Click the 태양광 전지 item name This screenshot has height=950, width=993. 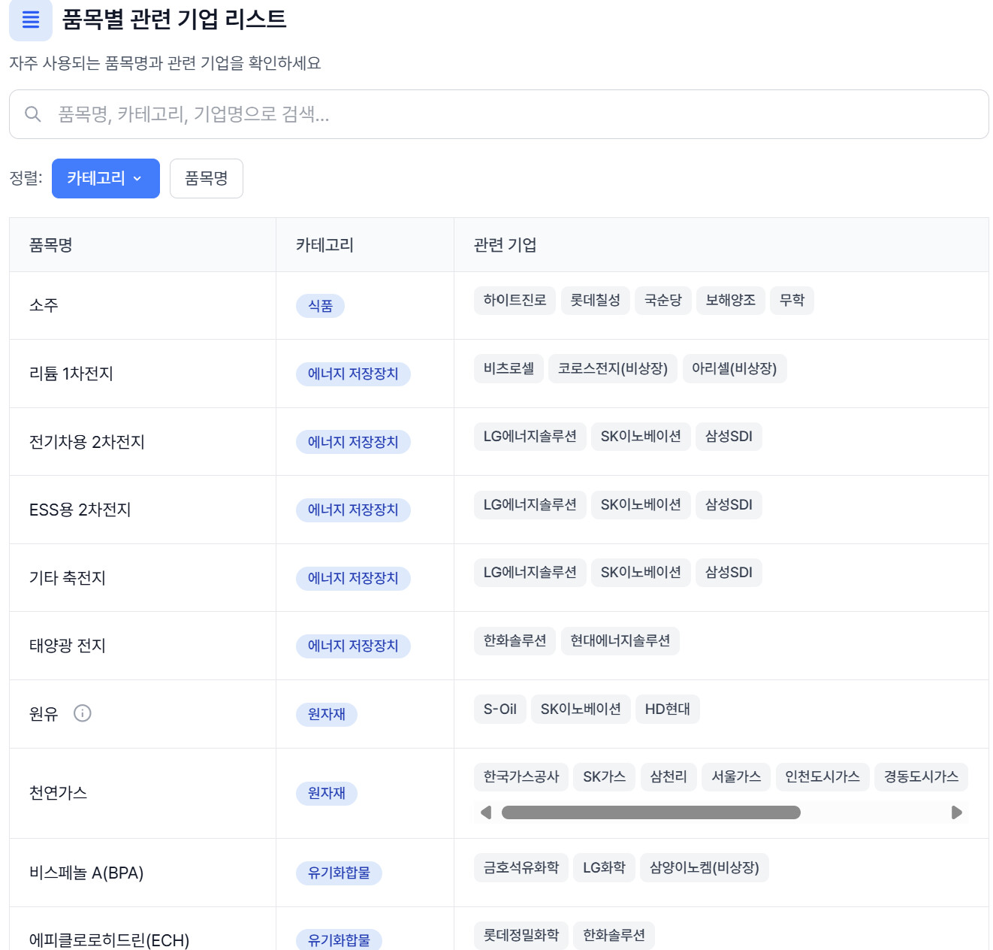(x=68, y=646)
